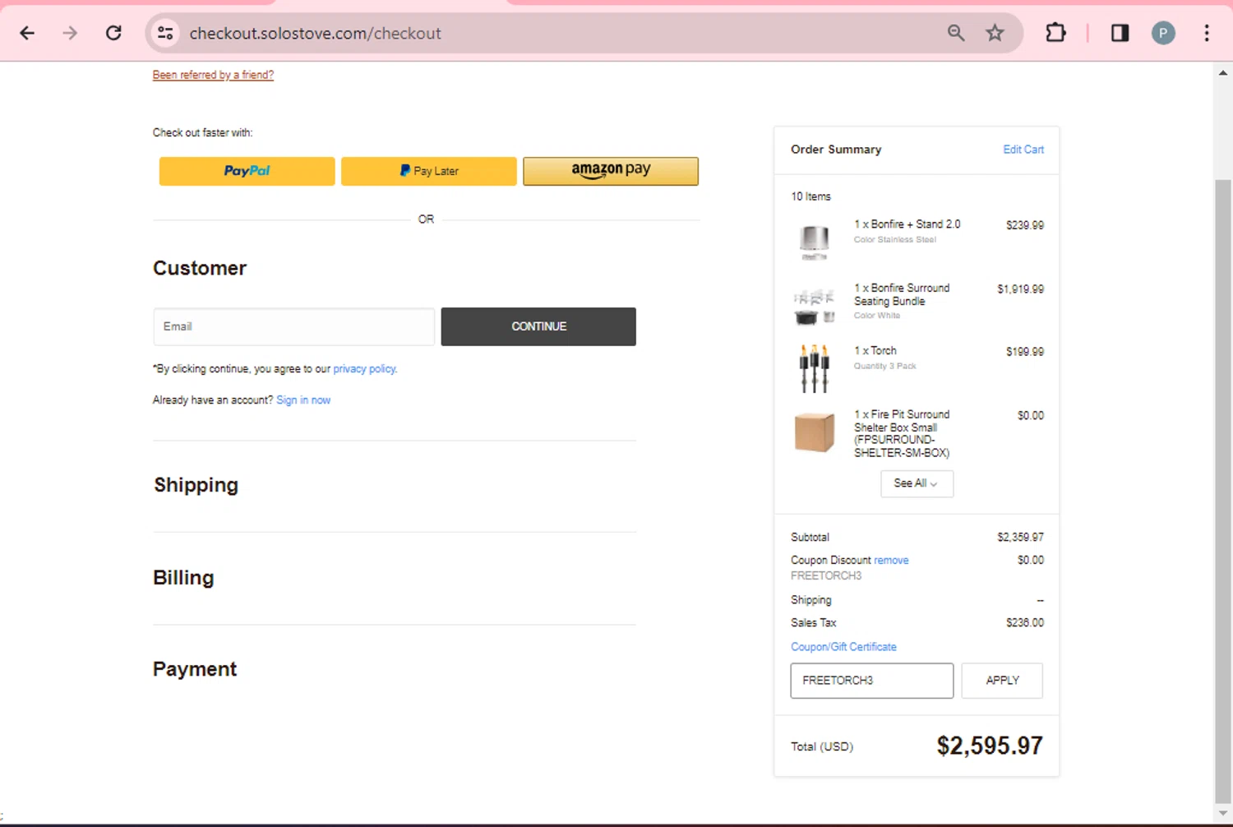The image size is (1233, 827).
Task: Select the Bonfire + Stand 2.0 thumbnail
Action: click(x=814, y=240)
